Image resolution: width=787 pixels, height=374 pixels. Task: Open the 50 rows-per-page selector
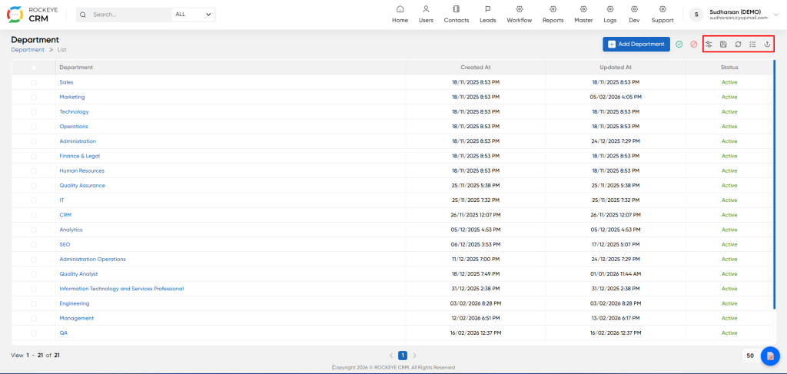click(x=750, y=356)
